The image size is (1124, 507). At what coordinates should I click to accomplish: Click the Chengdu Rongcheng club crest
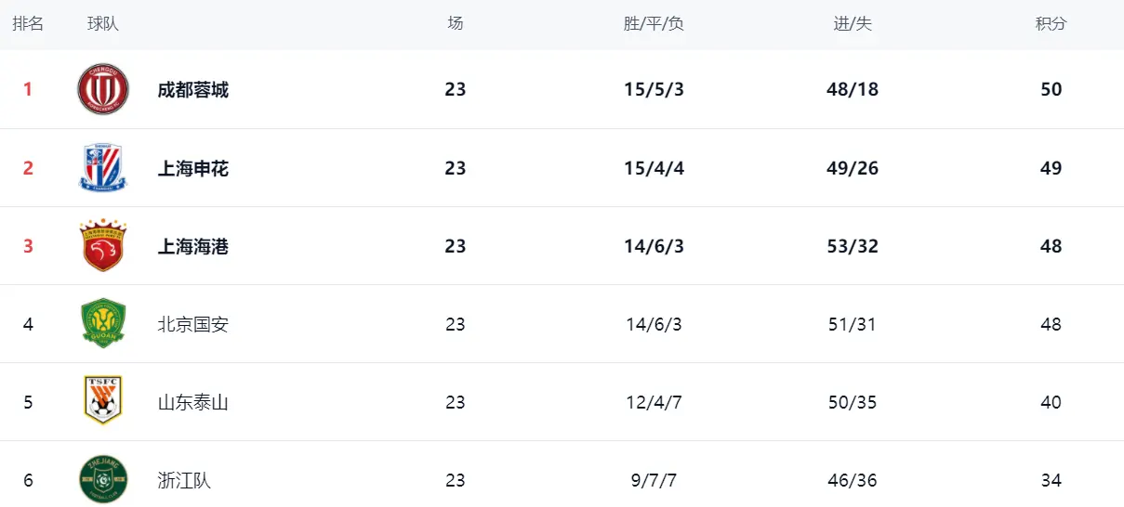103,89
